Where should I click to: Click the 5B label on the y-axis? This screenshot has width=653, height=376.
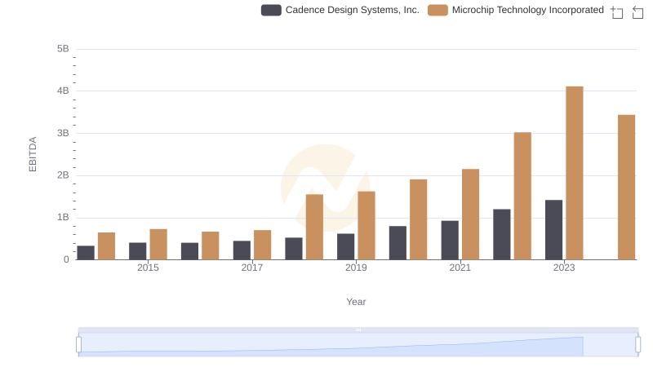[63, 49]
